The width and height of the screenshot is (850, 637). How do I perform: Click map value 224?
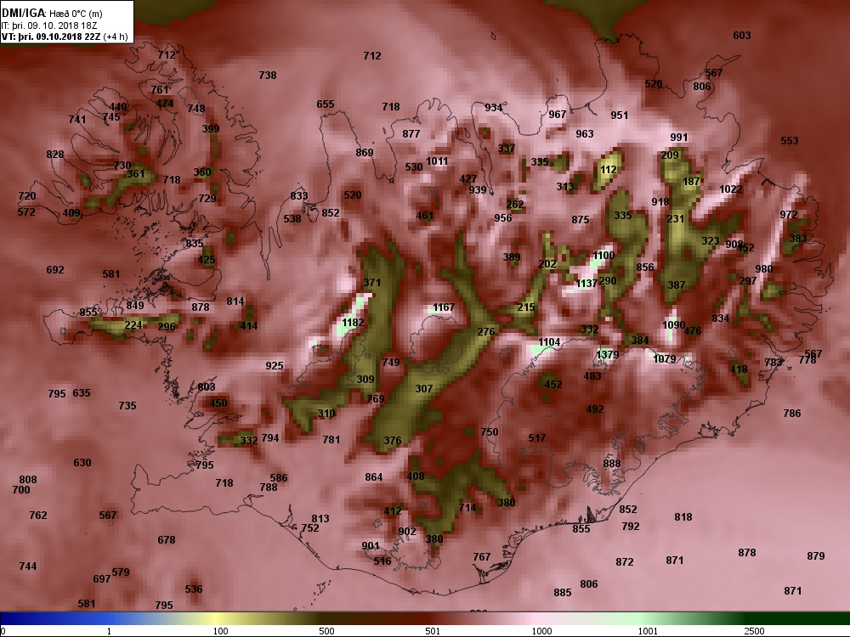point(133,325)
